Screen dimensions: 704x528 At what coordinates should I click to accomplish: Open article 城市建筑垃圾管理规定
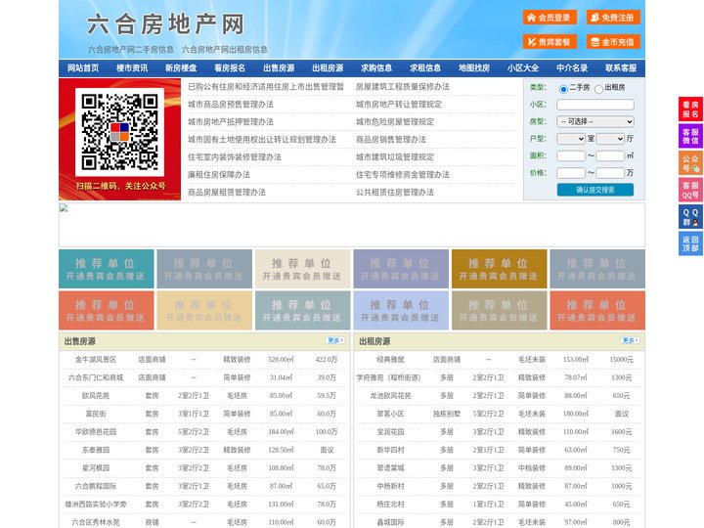pyautogui.click(x=395, y=156)
